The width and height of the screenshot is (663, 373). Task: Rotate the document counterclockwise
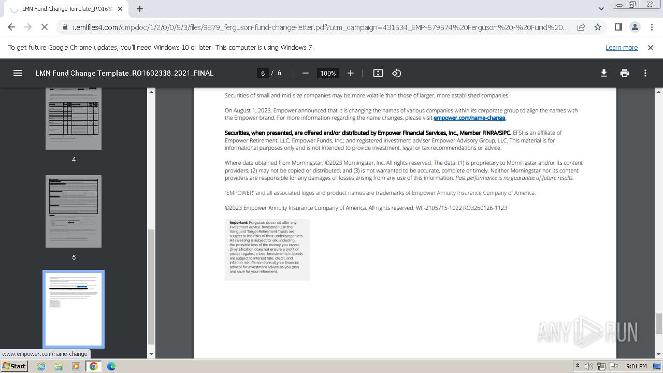(397, 73)
